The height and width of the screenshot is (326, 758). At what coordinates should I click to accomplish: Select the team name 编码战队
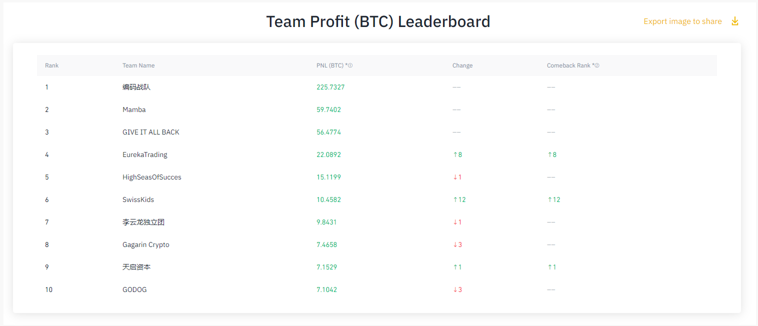click(135, 87)
